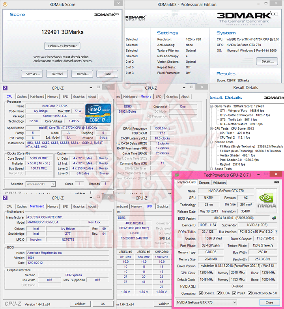The height and width of the screenshot is (309, 284).
Task: Click Details... in the 3DMark Score window
Action: tap(83, 74)
